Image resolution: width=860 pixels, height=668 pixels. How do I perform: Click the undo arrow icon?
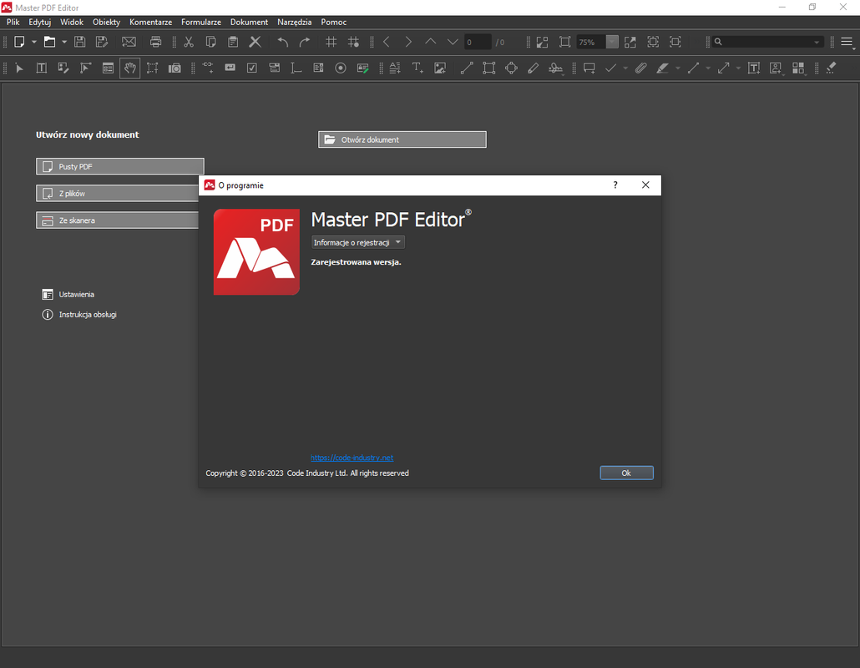(x=283, y=43)
